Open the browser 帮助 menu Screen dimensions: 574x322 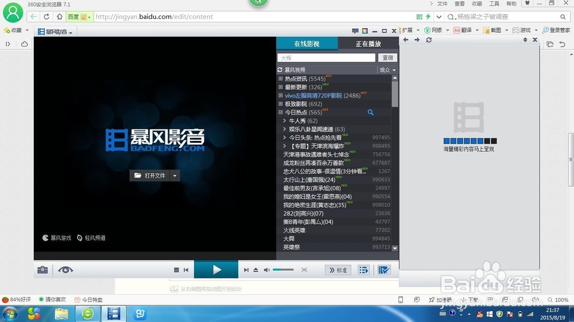(x=511, y=3)
